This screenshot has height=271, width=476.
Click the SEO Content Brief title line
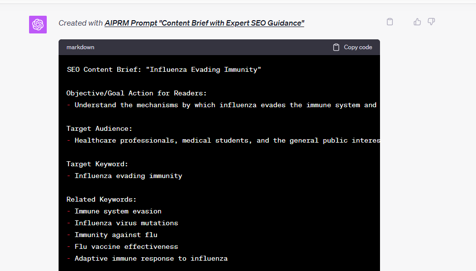pyautogui.click(x=164, y=70)
